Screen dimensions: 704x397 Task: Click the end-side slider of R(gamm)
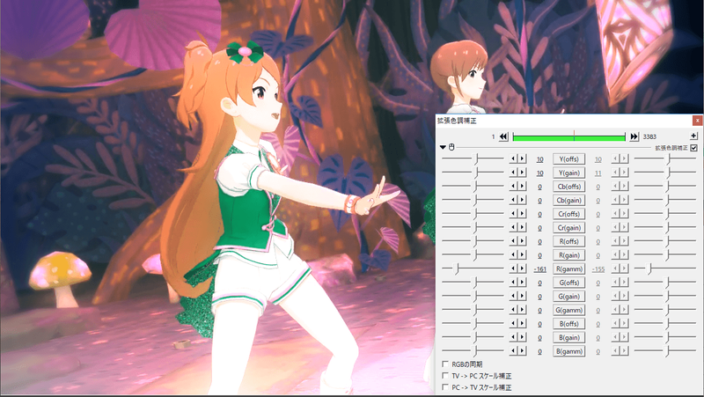tap(665, 268)
